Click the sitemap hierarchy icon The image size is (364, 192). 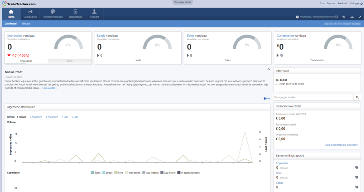352,17
